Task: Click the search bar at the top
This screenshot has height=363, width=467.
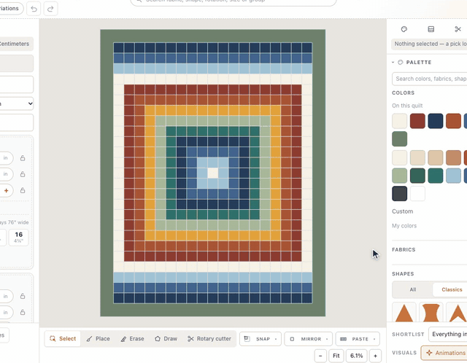Action: tap(233, 1)
